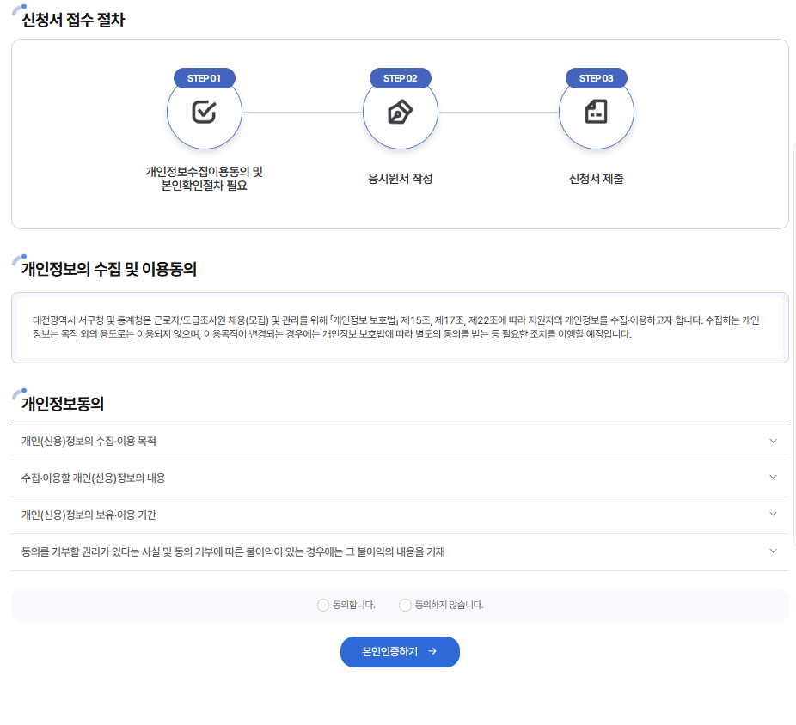The width and height of the screenshot is (796, 725).
Task: Select the 동의하지 않습니다 radio button
Action: [406, 606]
